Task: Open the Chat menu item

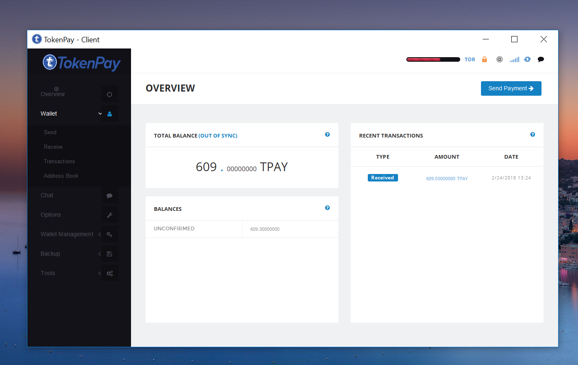Action: 47,195
